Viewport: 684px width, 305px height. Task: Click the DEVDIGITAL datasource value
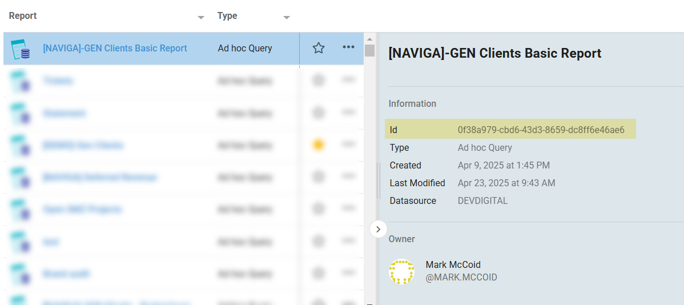(482, 200)
